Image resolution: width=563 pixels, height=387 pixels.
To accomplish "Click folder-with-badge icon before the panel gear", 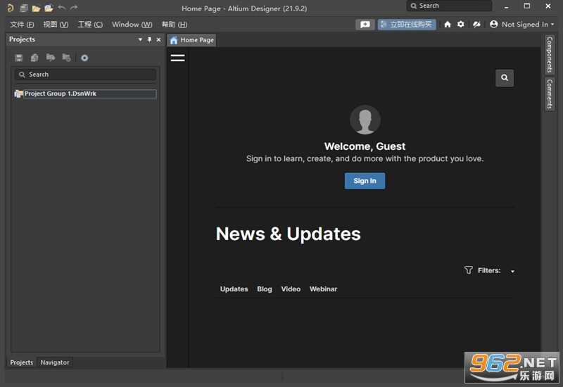I will (x=66, y=58).
